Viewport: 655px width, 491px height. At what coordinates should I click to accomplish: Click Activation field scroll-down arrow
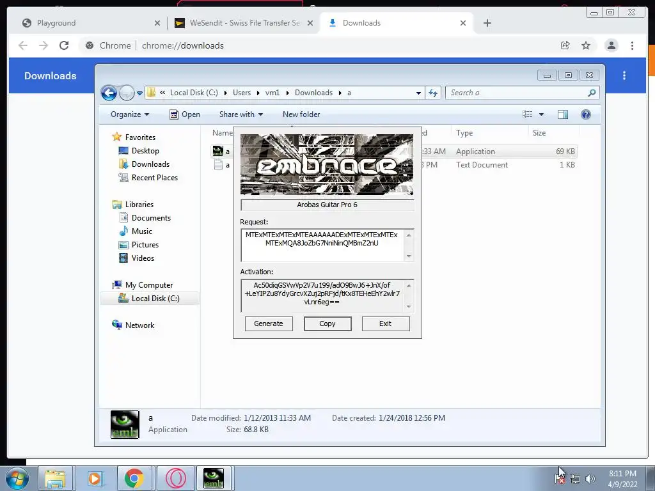point(409,306)
